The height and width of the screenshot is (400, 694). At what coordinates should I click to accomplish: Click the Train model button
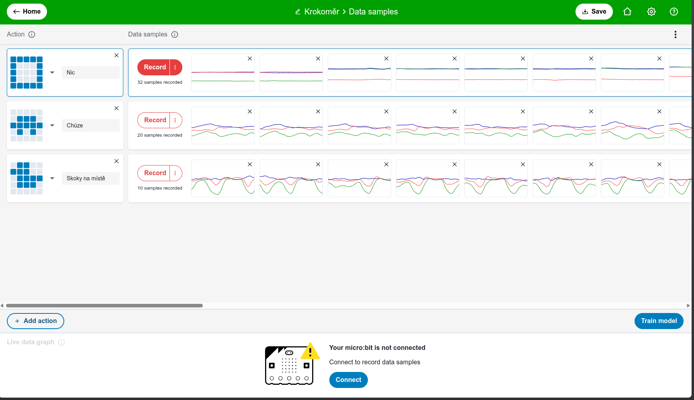point(659,321)
